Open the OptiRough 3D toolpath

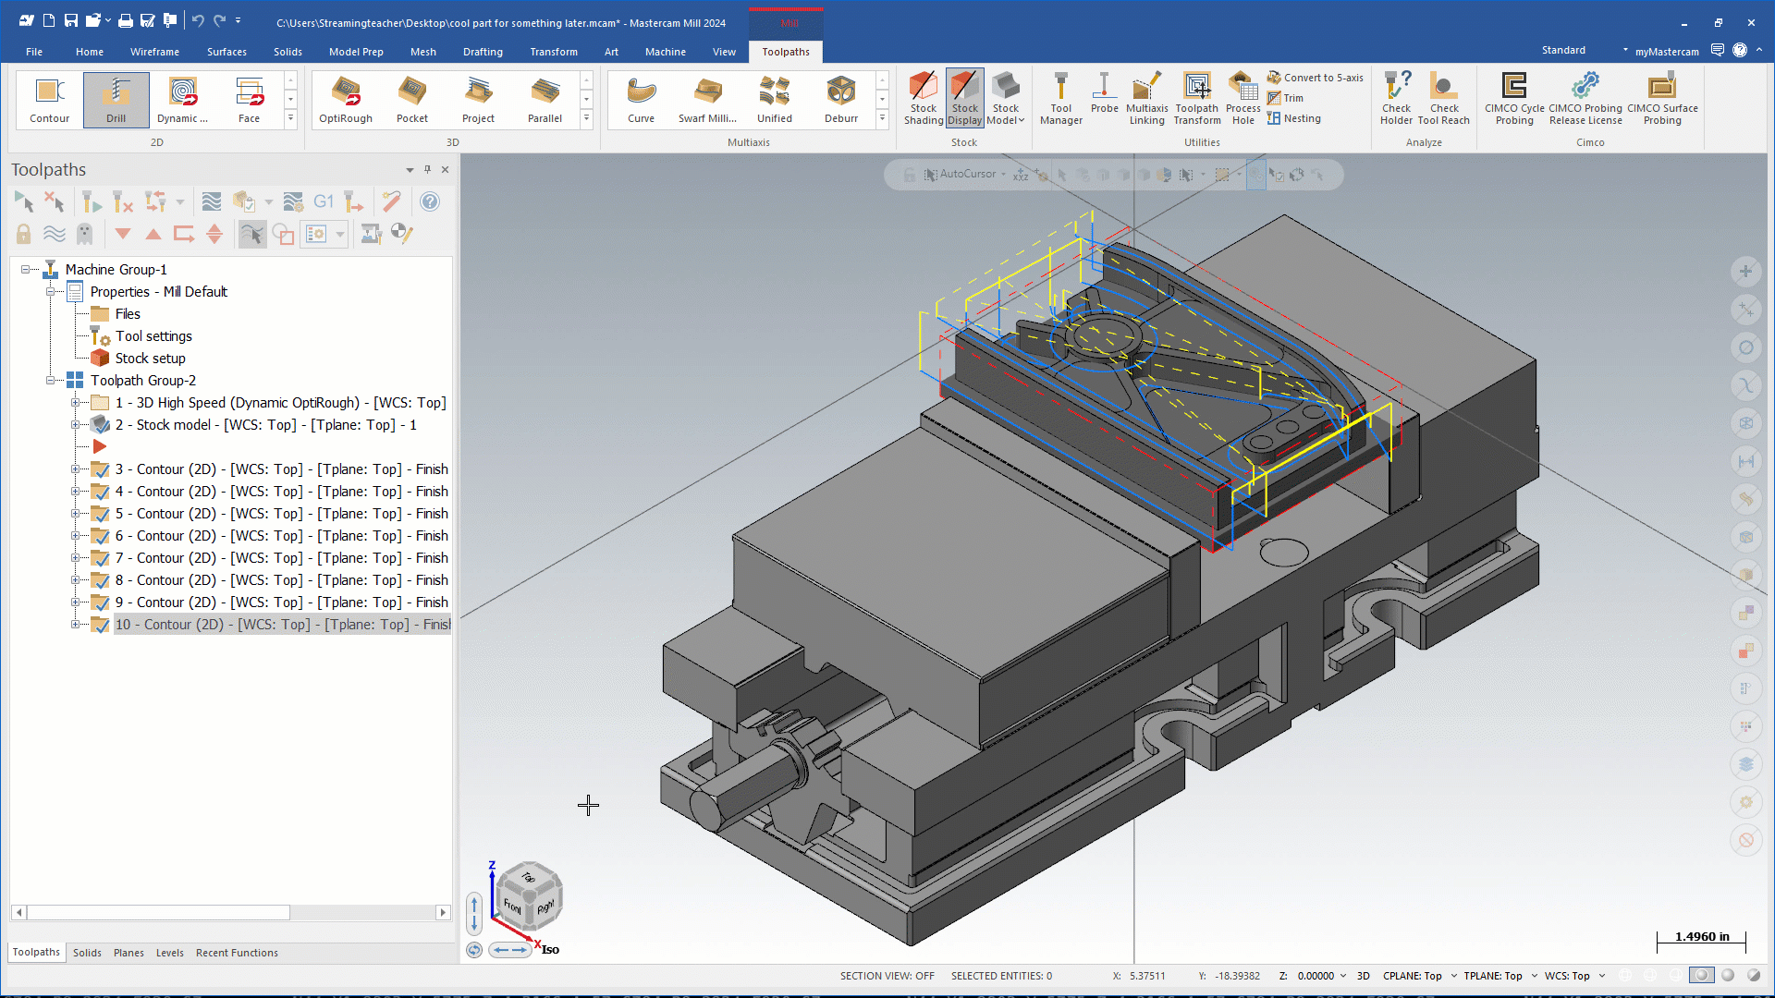point(345,98)
